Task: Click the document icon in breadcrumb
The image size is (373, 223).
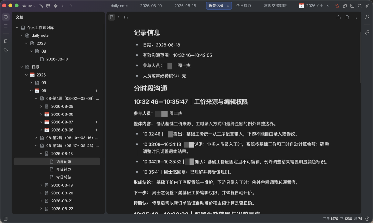Action: pos(112,17)
